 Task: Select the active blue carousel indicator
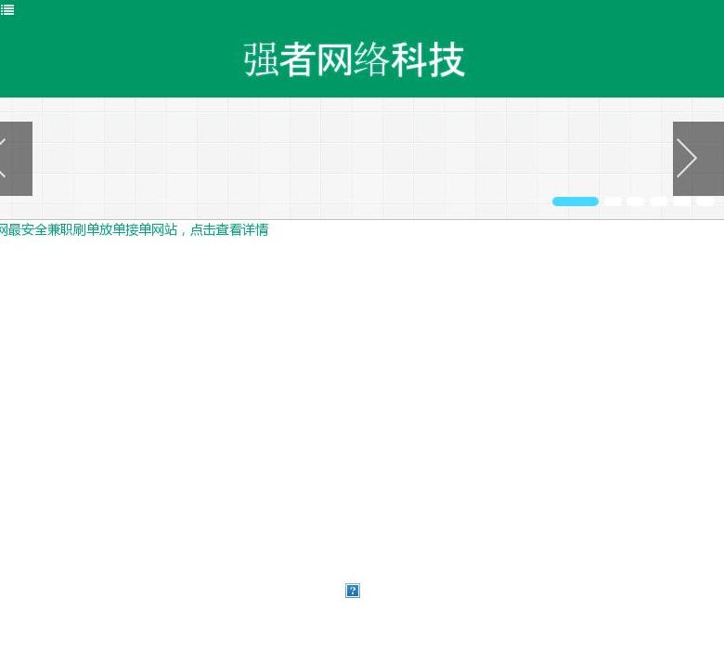click(575, 201)
